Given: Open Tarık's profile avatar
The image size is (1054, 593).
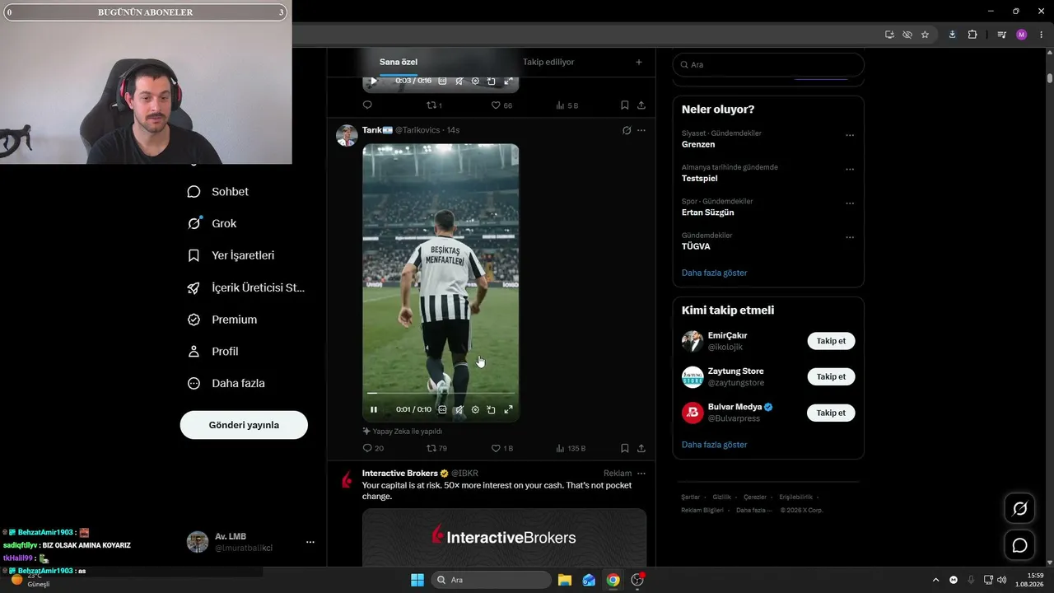Looking at the screenshot, I should tap(347, 136).
